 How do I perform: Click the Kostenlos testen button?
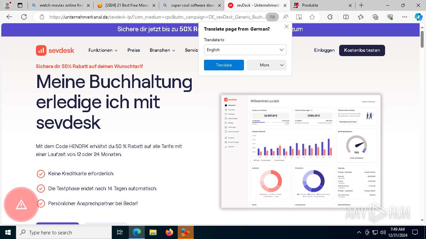pyautogui.click(x=362, y=50)
